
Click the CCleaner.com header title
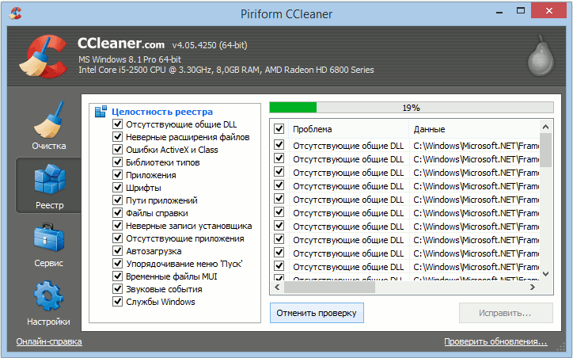pos(121,44)
